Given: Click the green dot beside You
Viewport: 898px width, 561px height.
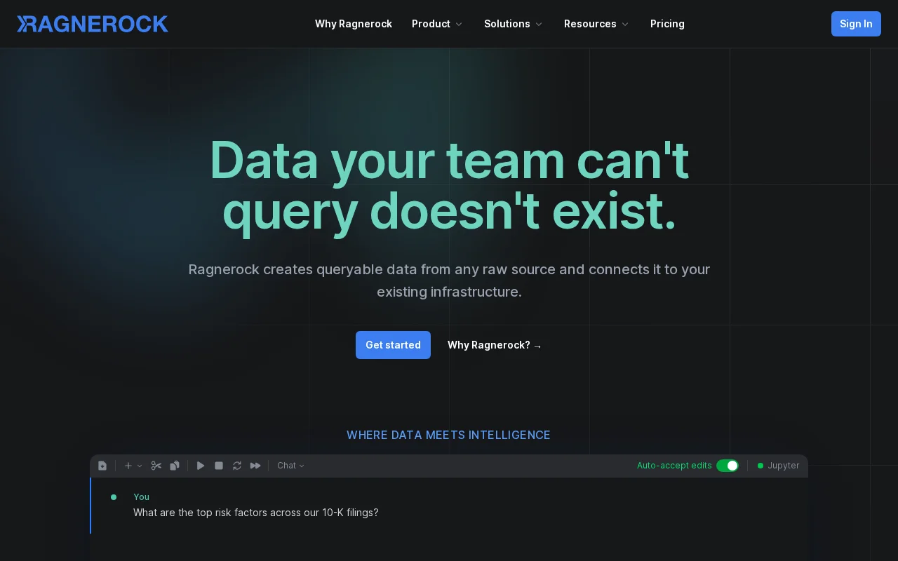Looking at the screenshot, I should tap(114, 497).
